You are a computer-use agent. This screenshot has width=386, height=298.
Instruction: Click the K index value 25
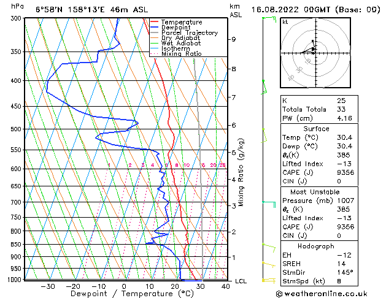coord(341,101)
